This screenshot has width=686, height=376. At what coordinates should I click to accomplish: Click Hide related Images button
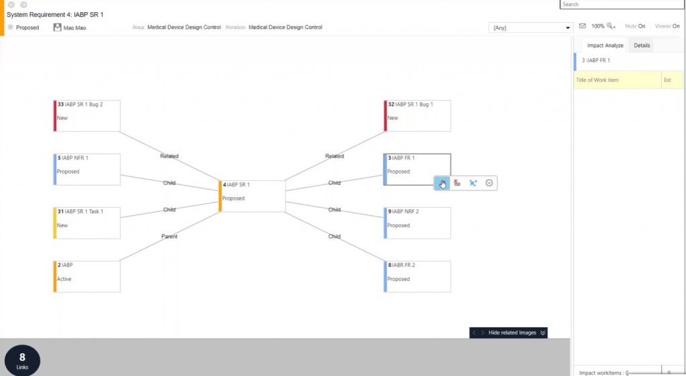tap(512, 332)
